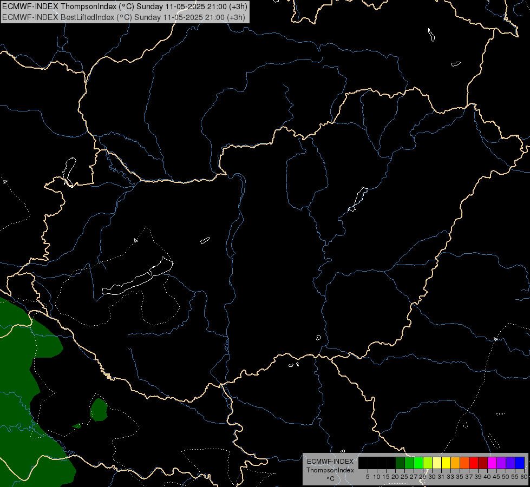Image resolution: width=530 pixels, height=487 pixels.
Task: Click the legend tick label 39
Action: tap(478, 477)
